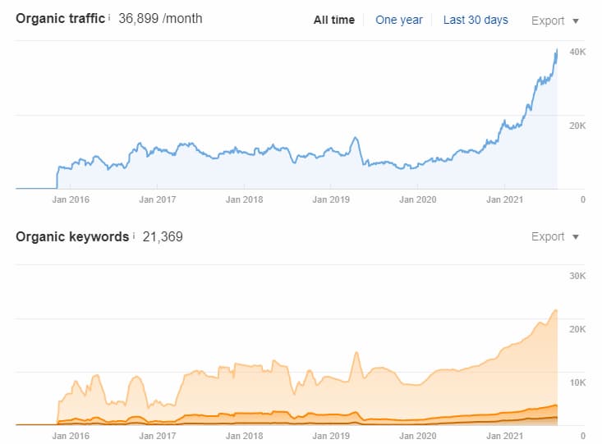Click the 40K y-axis label on traffic chart
The height and width of the screenshot is (444, 602).
click(577, 52)
